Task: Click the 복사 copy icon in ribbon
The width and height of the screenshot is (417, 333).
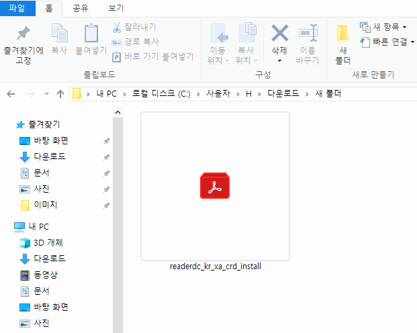Action: pyautogui.click(x=59, y=33)
